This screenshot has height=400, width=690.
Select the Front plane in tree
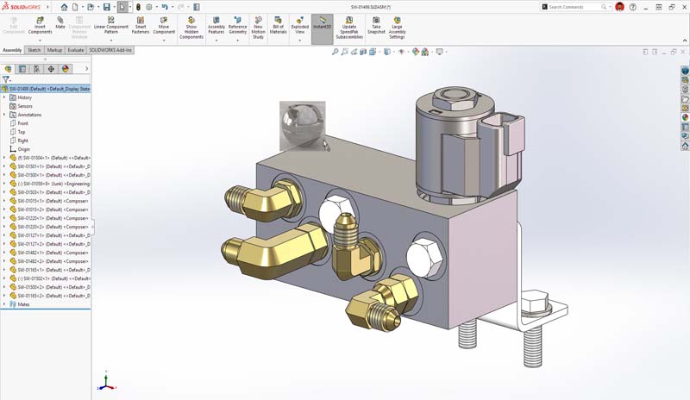click(22, 123)
